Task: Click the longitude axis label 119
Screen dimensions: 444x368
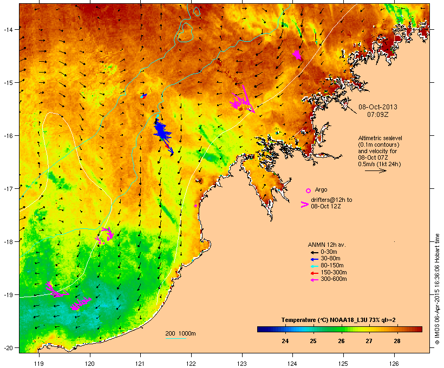Action: (39, 364)
